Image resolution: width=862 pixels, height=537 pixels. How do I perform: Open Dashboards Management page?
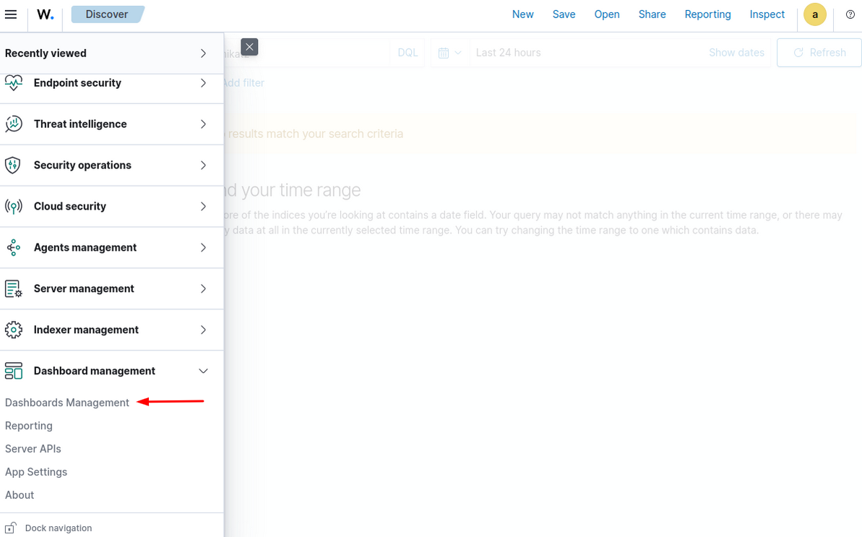coord(67,403)
